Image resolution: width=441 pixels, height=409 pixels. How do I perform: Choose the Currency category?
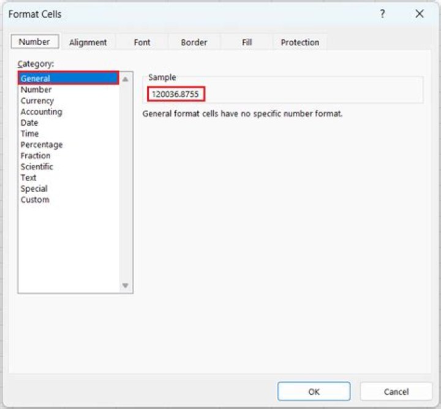[37, 101]
